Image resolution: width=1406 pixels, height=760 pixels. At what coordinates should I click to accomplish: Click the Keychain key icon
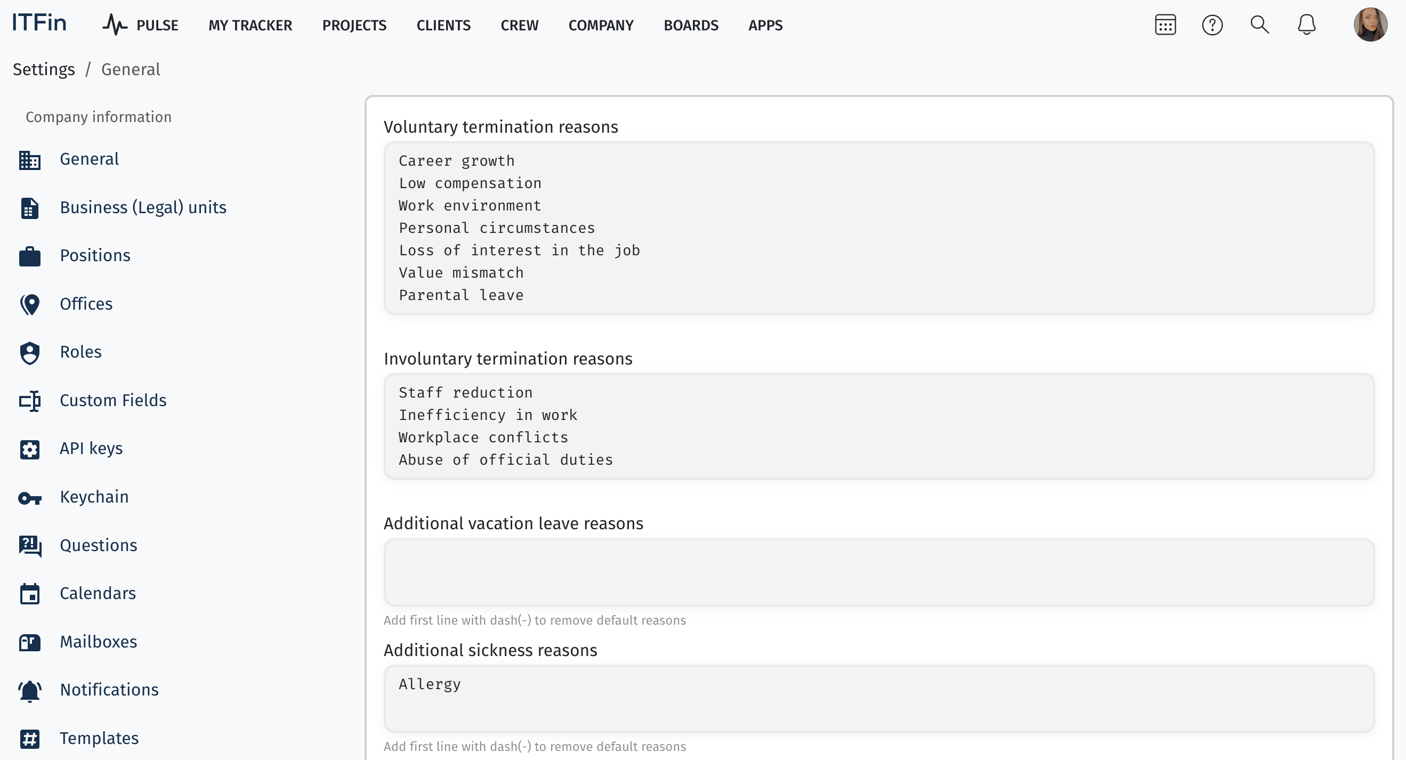[x=29, y=498]
